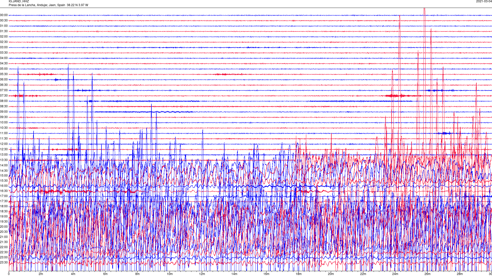Select the 12:00 time row label
Screen dimensions: 492x276
point(4,144)
